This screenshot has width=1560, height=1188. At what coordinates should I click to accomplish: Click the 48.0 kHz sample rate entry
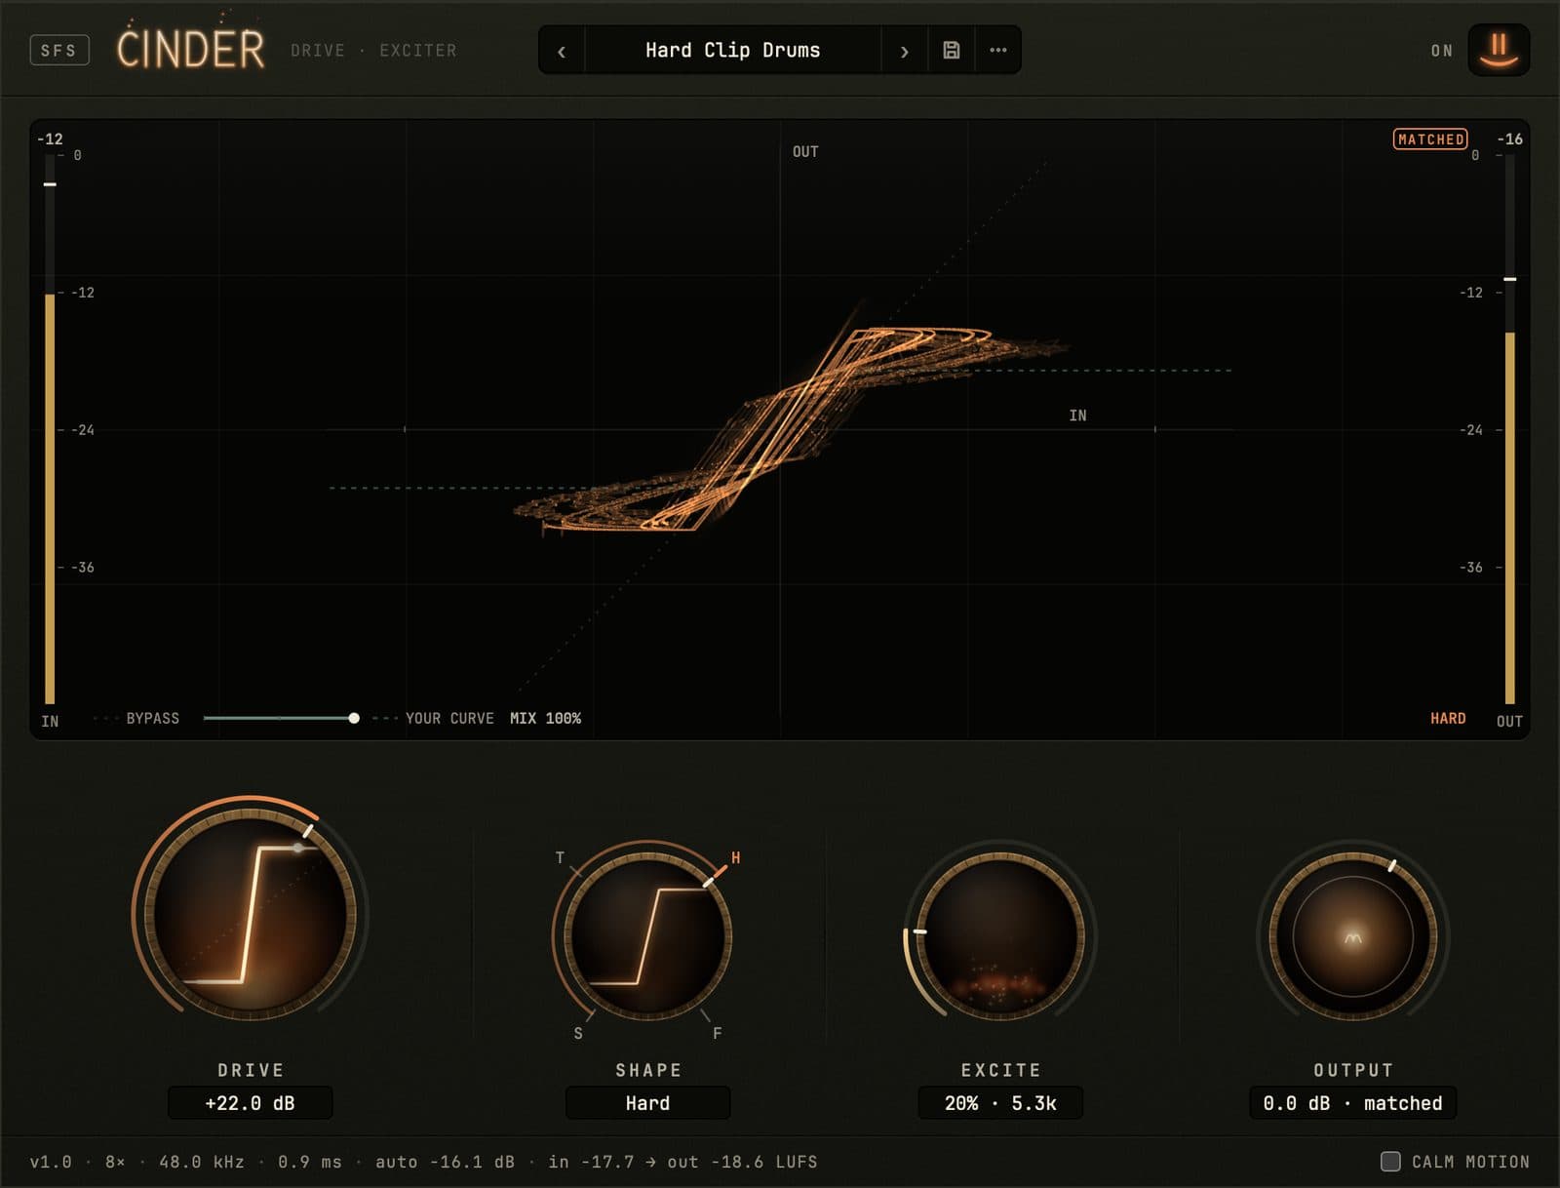click(202, 1162)
